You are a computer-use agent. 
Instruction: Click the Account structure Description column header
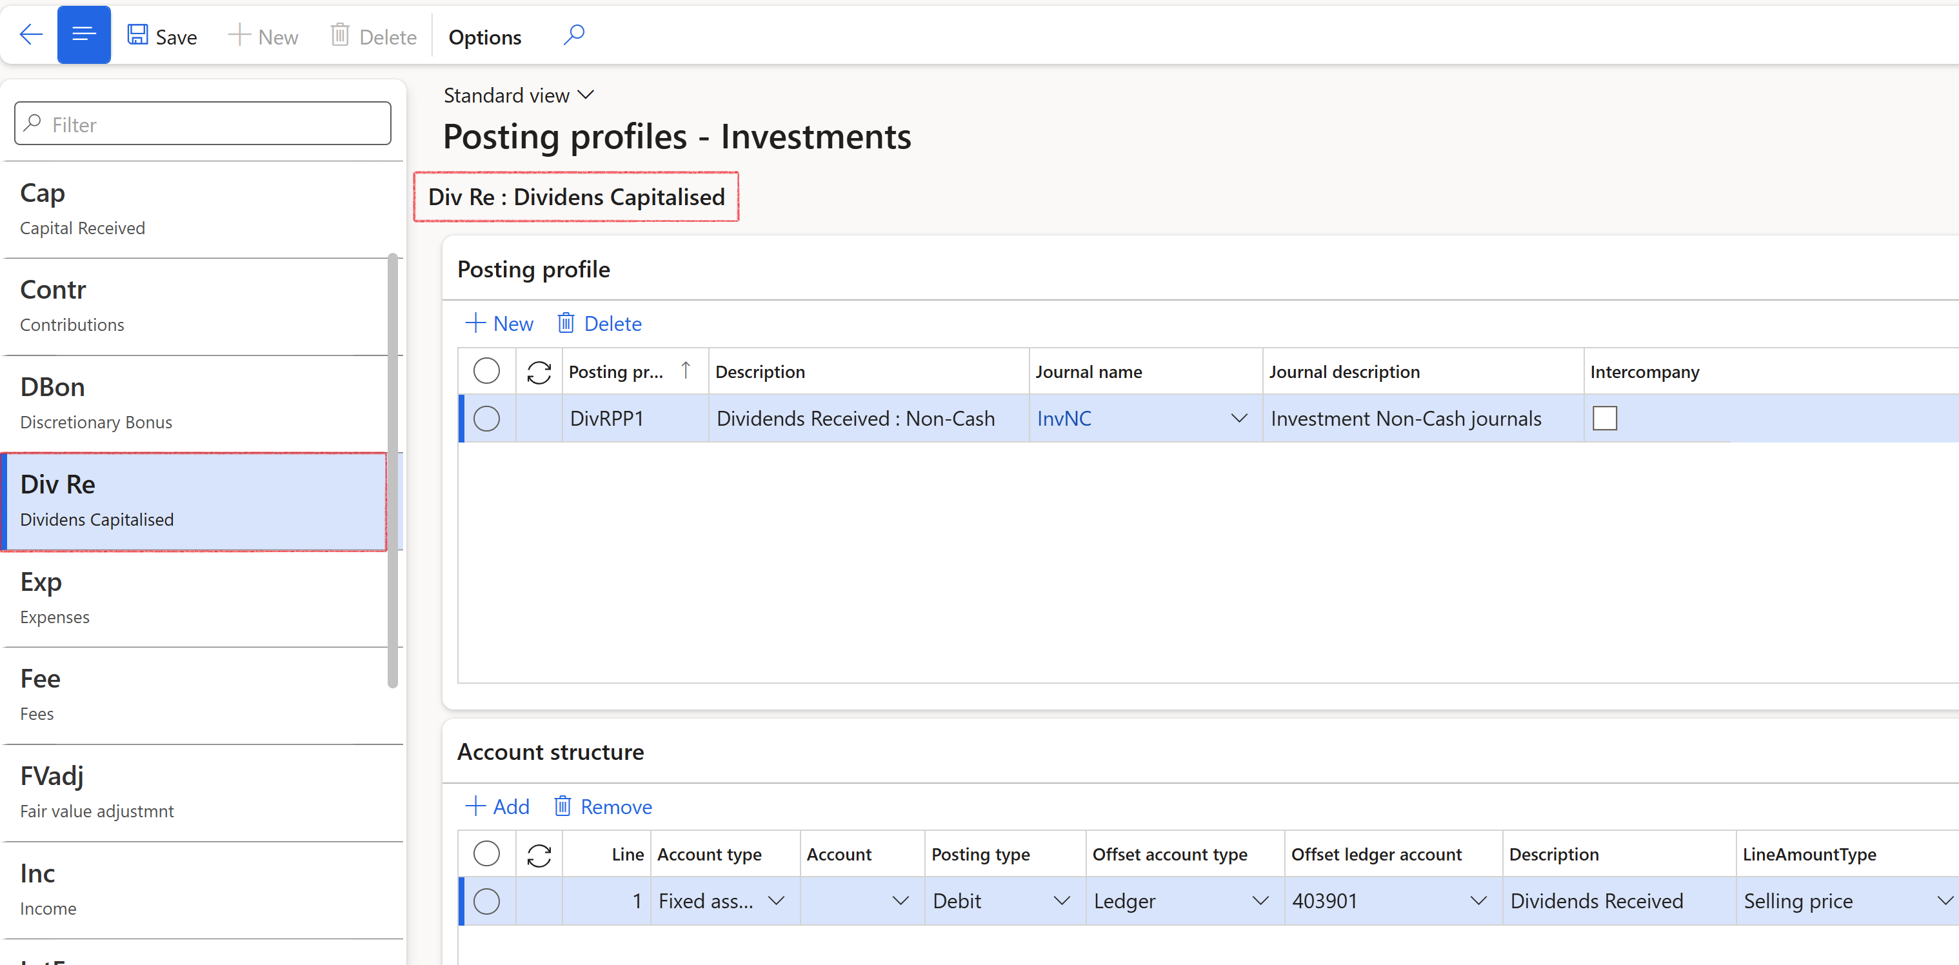pos(1619,853)
